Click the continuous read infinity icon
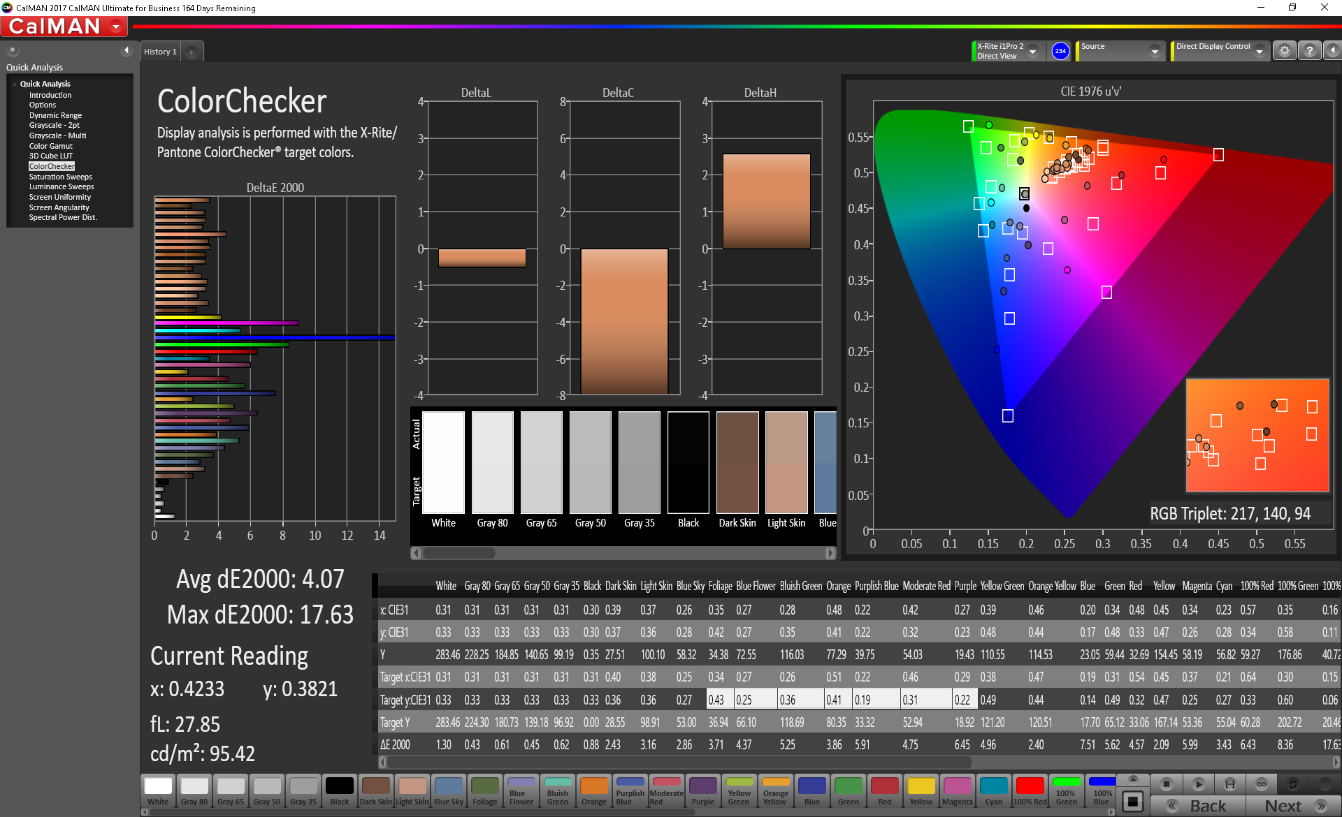Viewport: 1342px width, 817px height. point(1262,784)
